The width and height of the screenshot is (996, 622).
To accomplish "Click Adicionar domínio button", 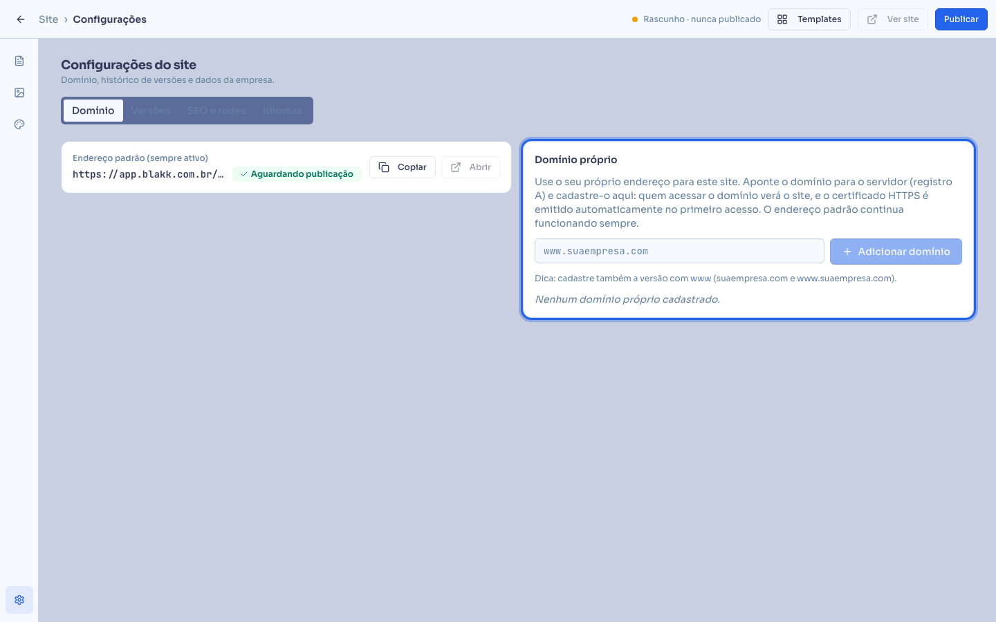I will 896,252.
